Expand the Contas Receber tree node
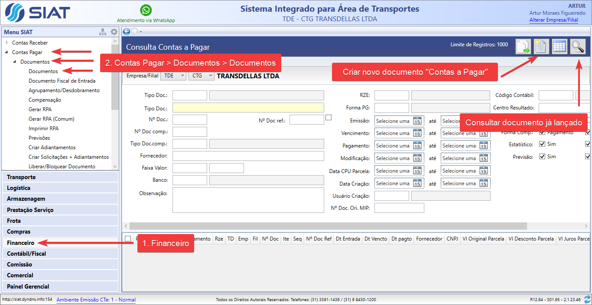The width and height of the screenshot is (592, 305). click(x=7, y=43)
